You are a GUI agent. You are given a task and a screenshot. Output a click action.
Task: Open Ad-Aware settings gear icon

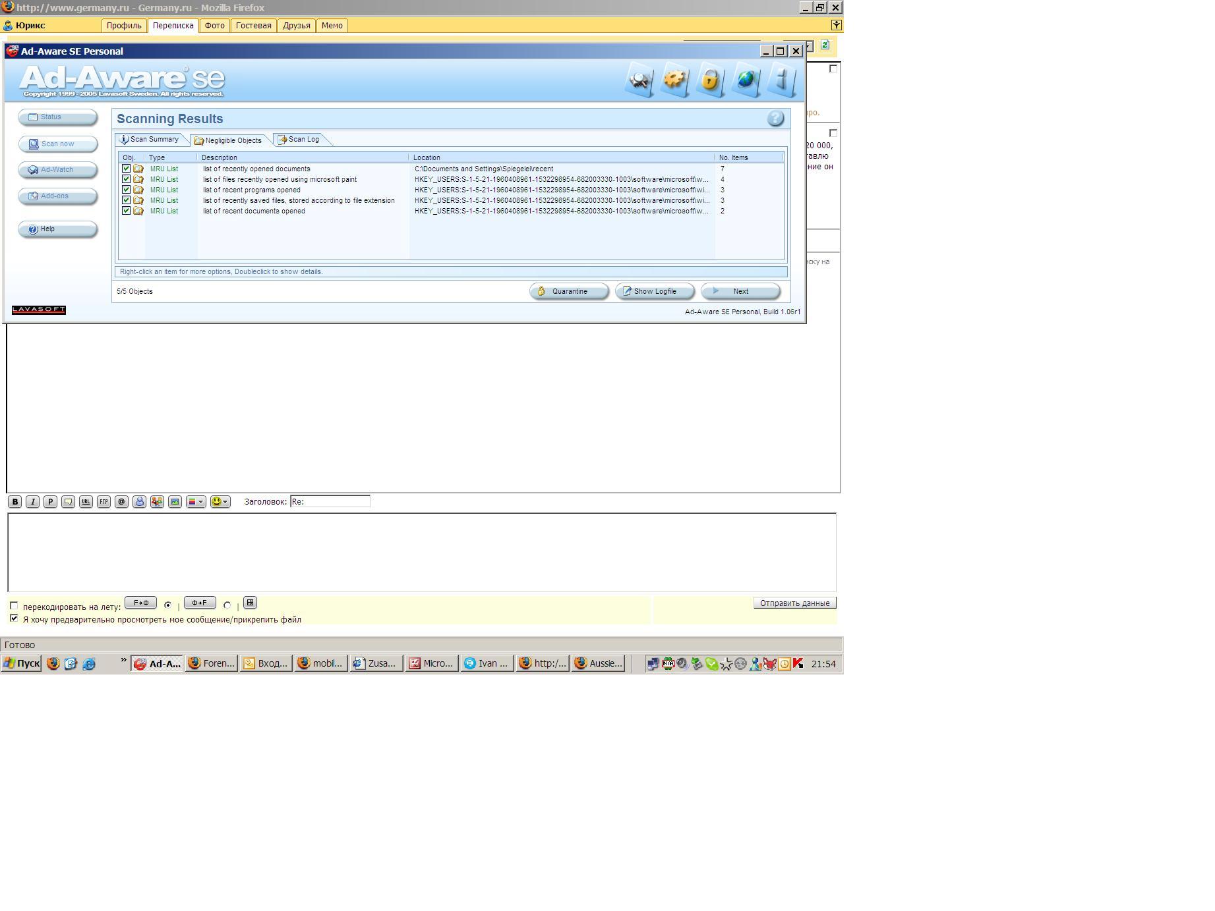click(675, 80)
